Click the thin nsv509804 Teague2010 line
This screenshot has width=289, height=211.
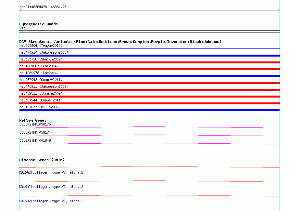pos(149,48)
